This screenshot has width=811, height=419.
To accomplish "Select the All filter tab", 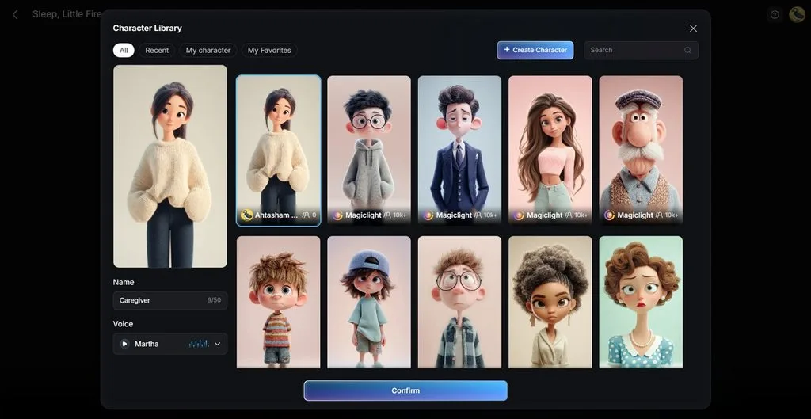I will tap(124, 50).
